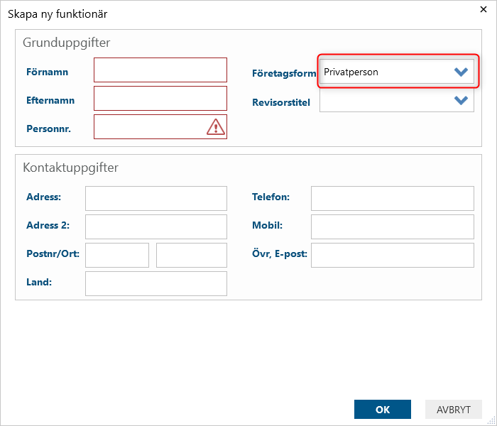Screen dimensions: 497x426
Task: Click the Adress 2 input field
Action: coord(156,227)
